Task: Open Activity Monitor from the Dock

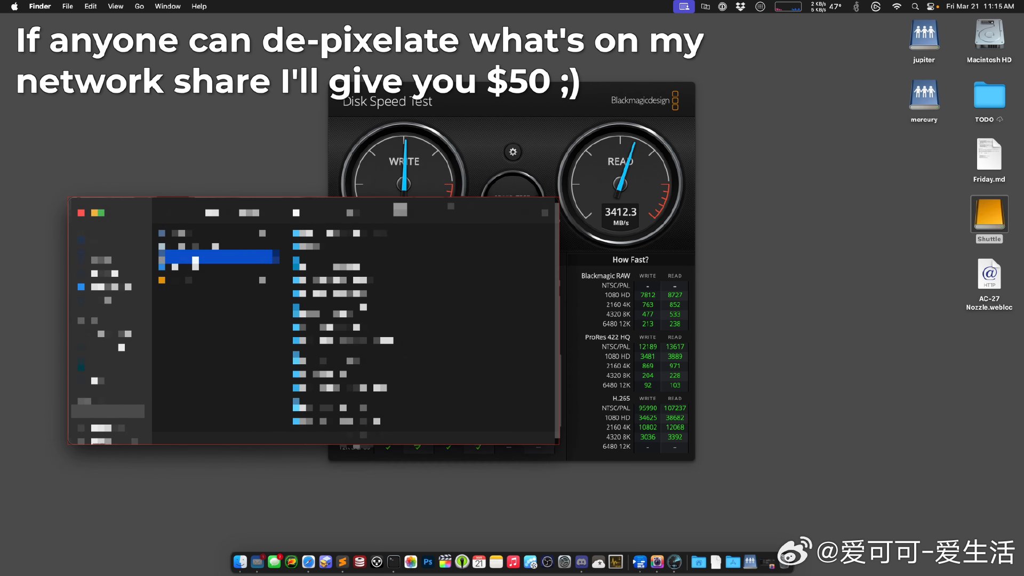Action: point(615,562)
